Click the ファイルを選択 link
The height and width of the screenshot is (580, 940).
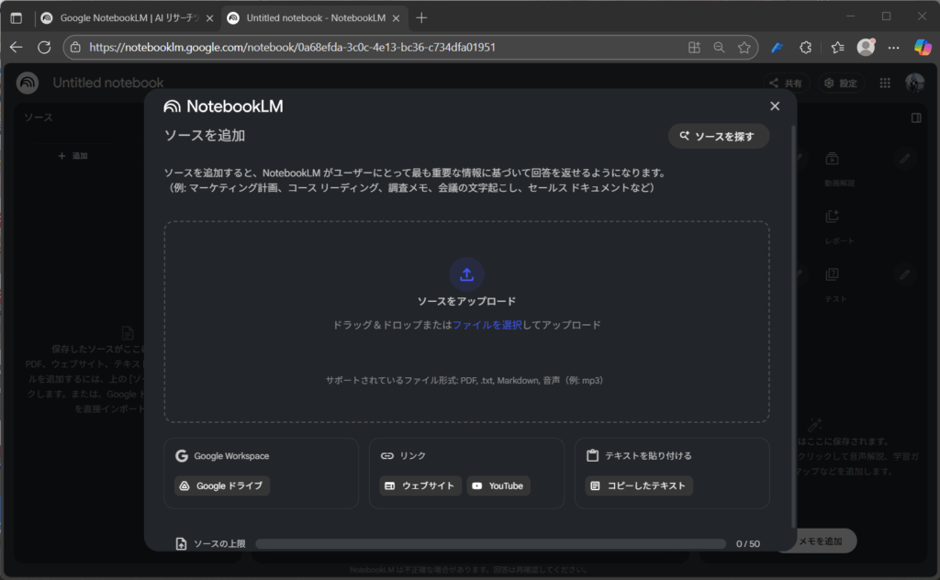pos(487,325)
